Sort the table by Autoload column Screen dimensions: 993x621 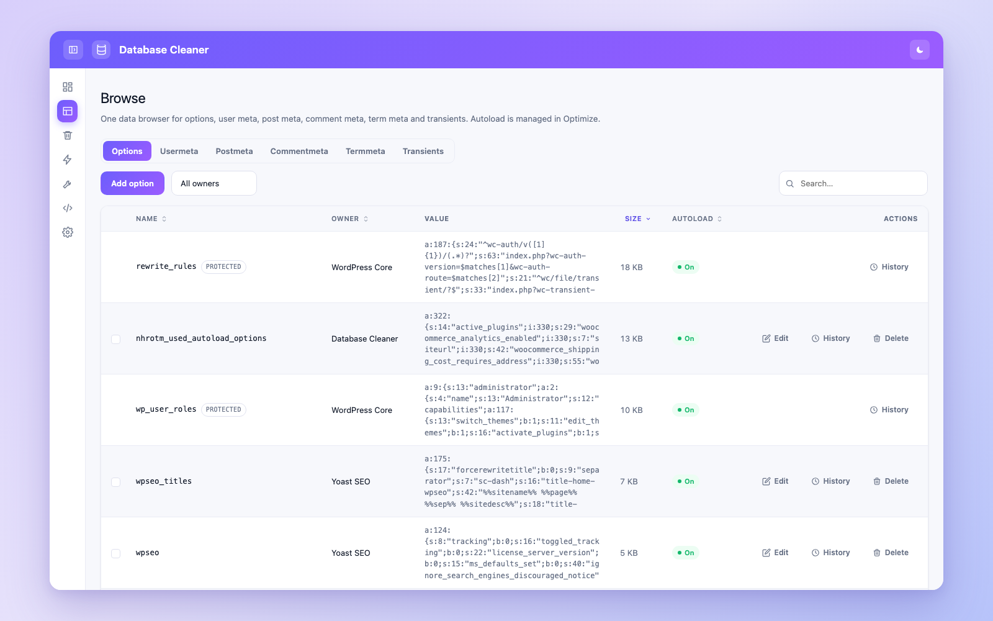point(697,219)
